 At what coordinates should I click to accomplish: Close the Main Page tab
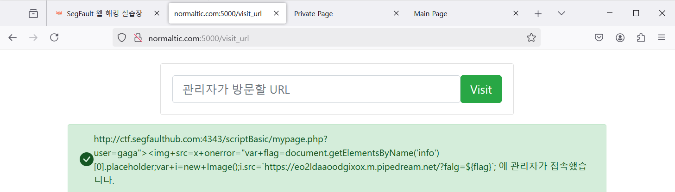tap(516, 13)
